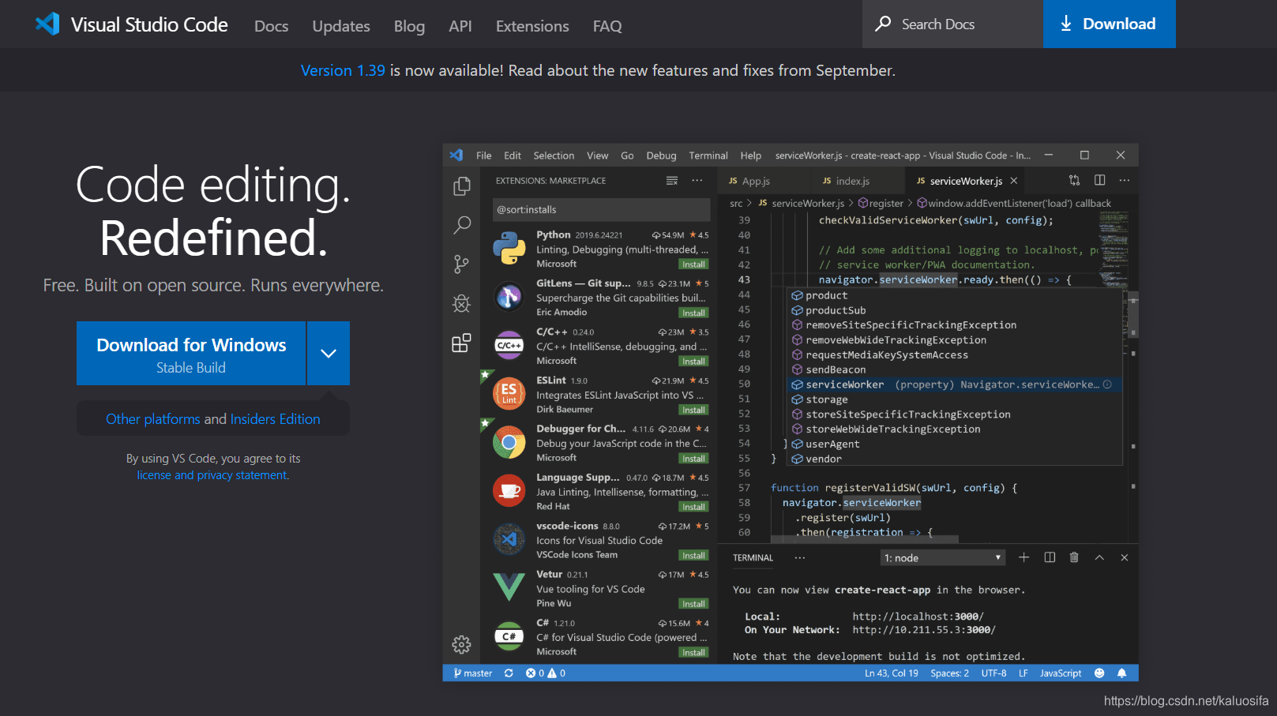Open license and privacy statement link
Screen dimensions: 1277x716
coord(213,475)
